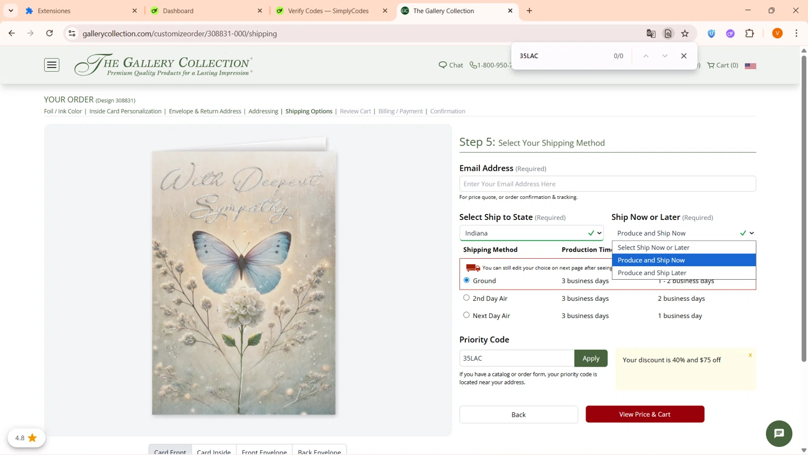Open the floating chat bubble
The height and width of the screenshot is (455, 808).
pyautogui.click(x=779, y=433)
